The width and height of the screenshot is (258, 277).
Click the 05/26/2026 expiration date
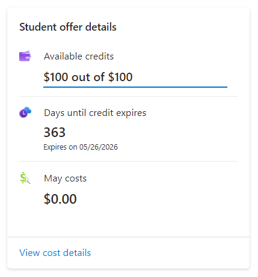[x=99, y=147]
